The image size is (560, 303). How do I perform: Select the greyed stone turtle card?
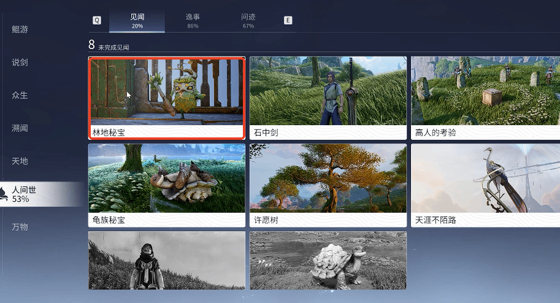point(328,261)
